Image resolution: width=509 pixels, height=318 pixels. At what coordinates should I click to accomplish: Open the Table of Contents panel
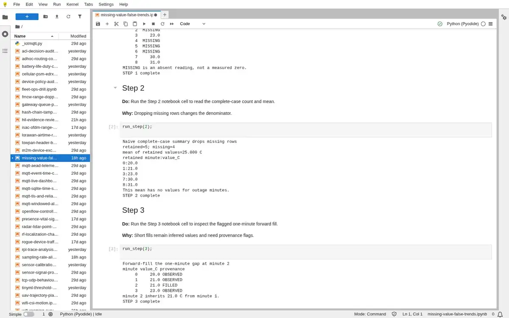pos(5,51)
